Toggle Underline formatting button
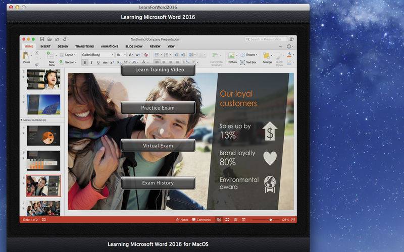Image resolution: width=404 pixels, height=252 pixels. tap(98, 62)
